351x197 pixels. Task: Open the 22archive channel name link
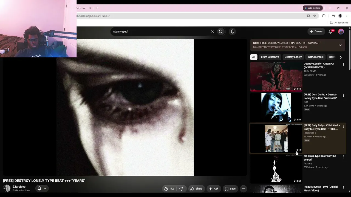19,187
